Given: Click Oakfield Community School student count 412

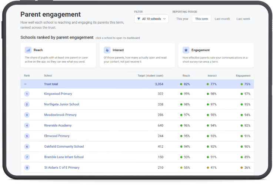Looking at the screenshot, I should tap(160, 147).
